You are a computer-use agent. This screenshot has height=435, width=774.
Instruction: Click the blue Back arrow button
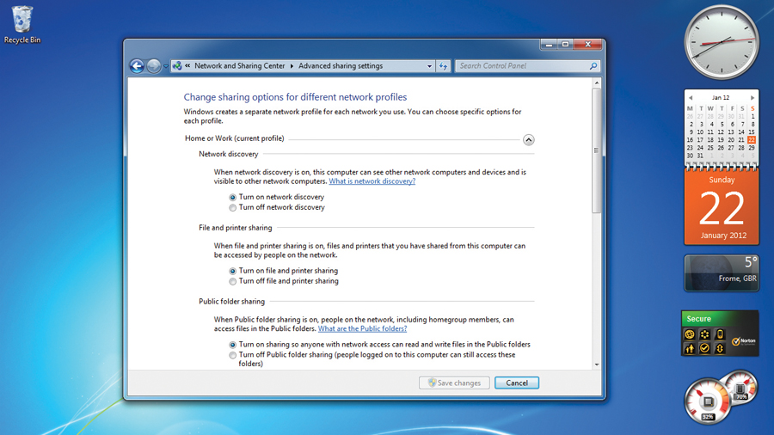137,65
